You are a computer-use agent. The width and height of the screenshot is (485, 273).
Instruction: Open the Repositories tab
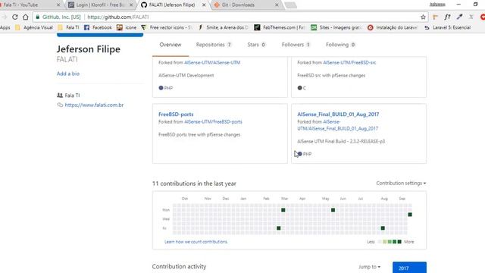coord(214,45)
